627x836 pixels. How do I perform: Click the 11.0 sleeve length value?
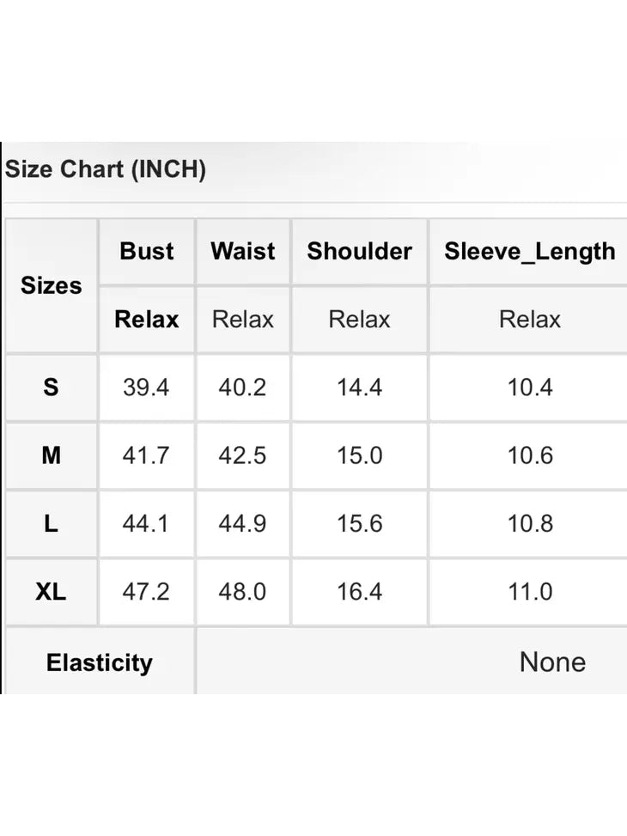[530, 592]
